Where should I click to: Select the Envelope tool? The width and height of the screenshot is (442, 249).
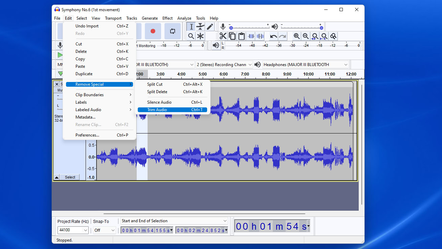point(201,27)
